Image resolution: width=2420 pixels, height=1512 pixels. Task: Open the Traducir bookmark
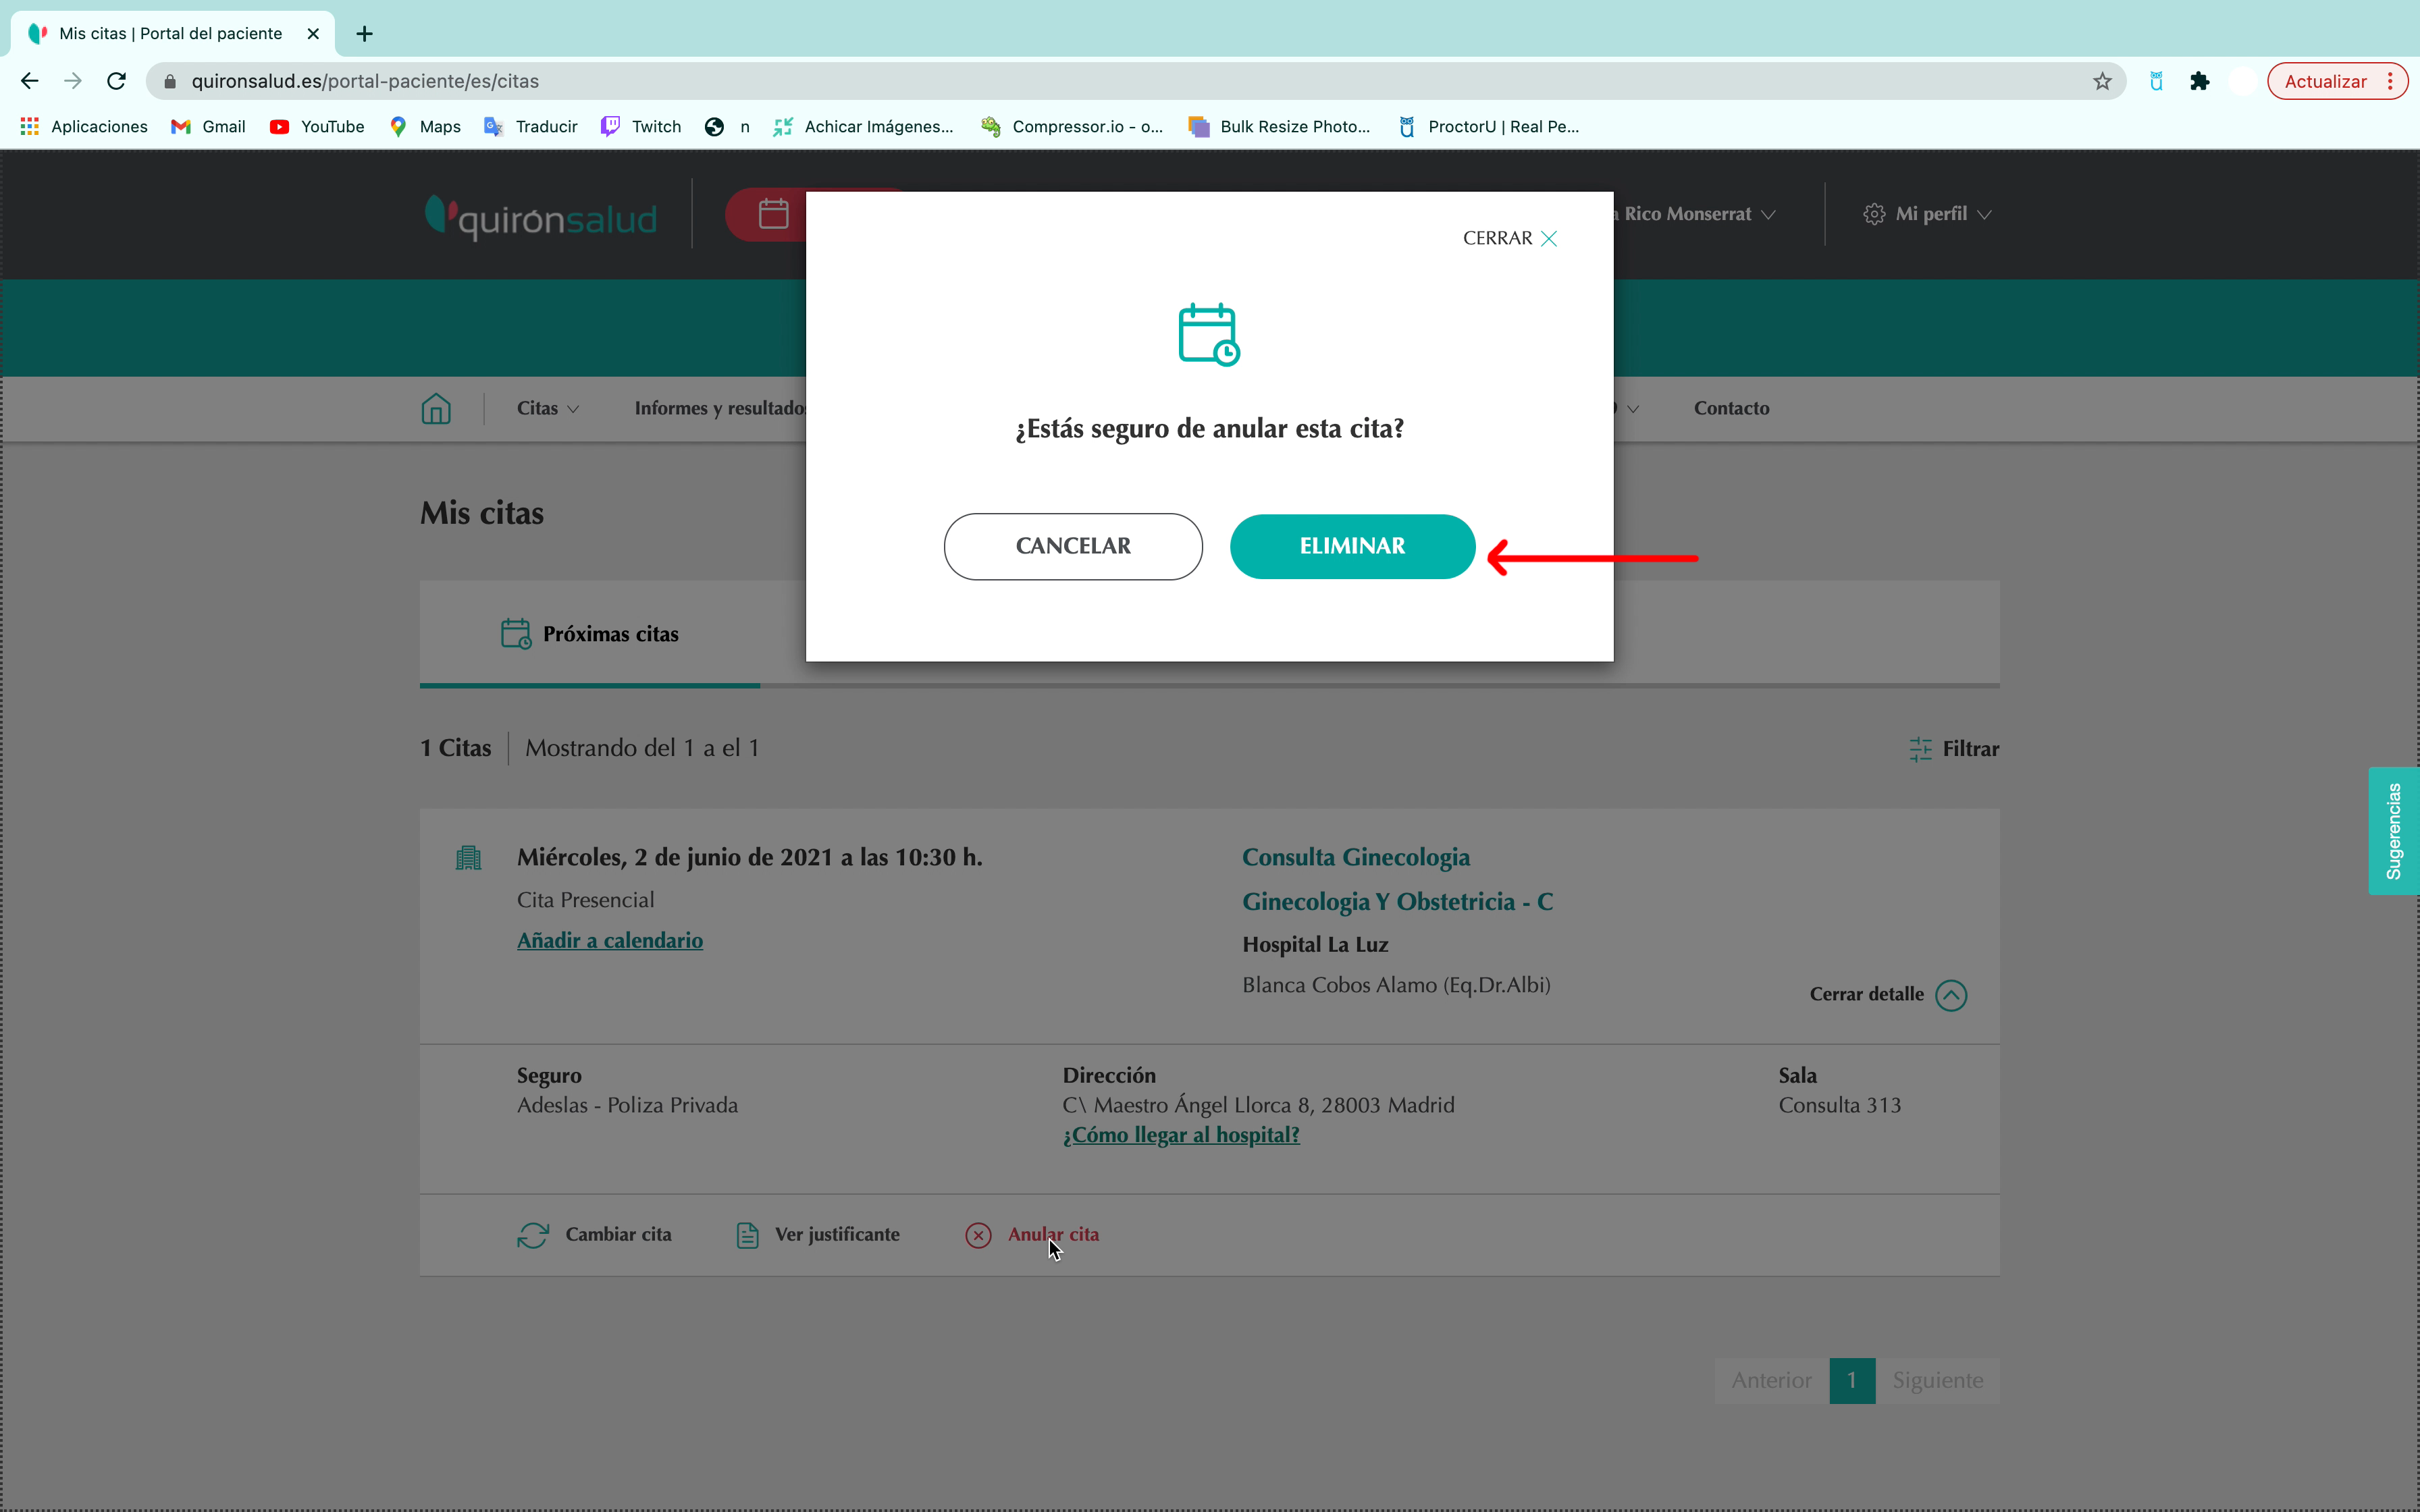coord(531,126)
